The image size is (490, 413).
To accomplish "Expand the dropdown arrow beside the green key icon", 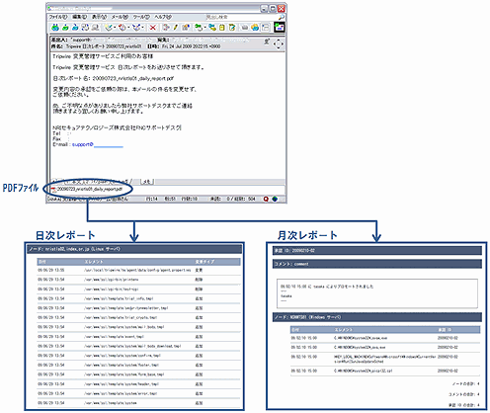I will pos(204,28).
